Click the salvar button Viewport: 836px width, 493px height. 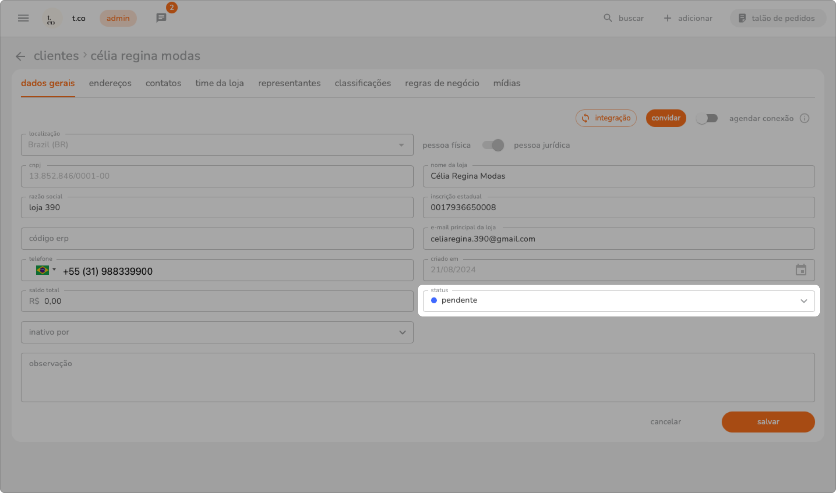point(768,422)
